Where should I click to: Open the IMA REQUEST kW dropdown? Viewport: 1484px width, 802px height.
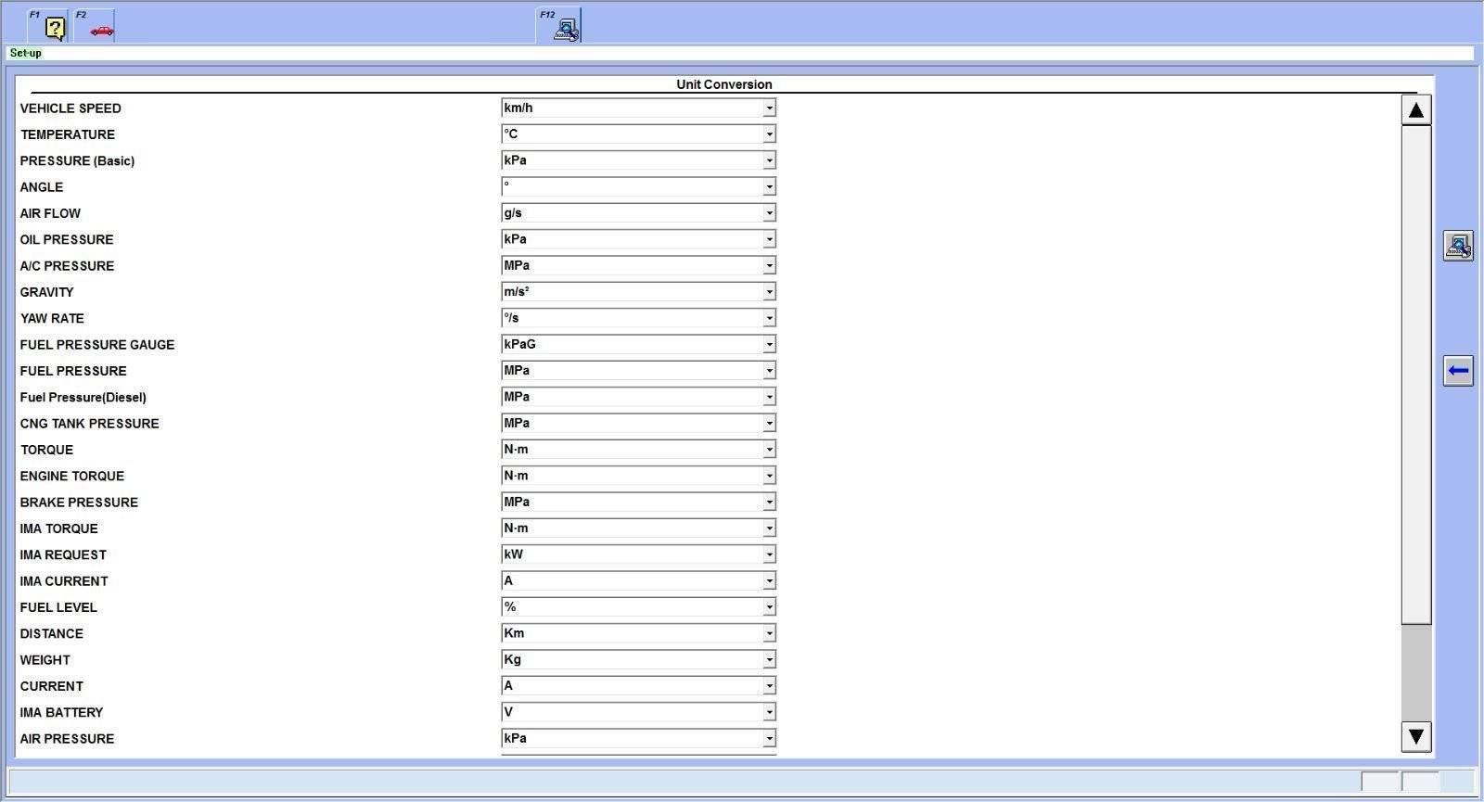pos(638,554)
